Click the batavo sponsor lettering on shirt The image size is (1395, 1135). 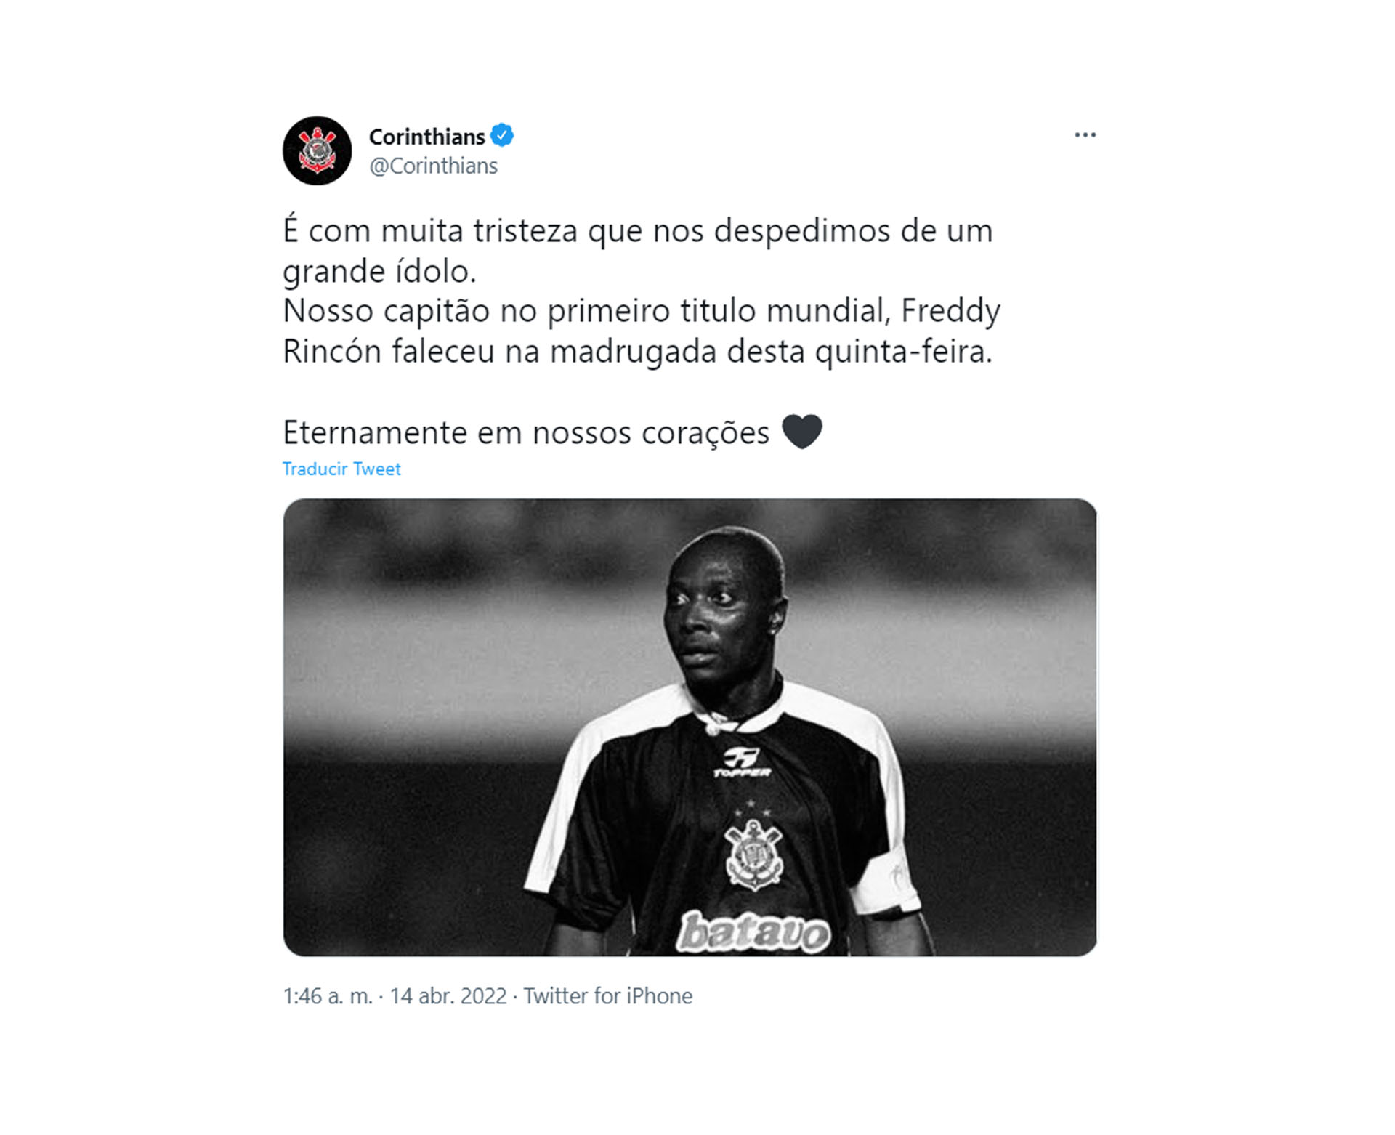[x=753, y=932]
